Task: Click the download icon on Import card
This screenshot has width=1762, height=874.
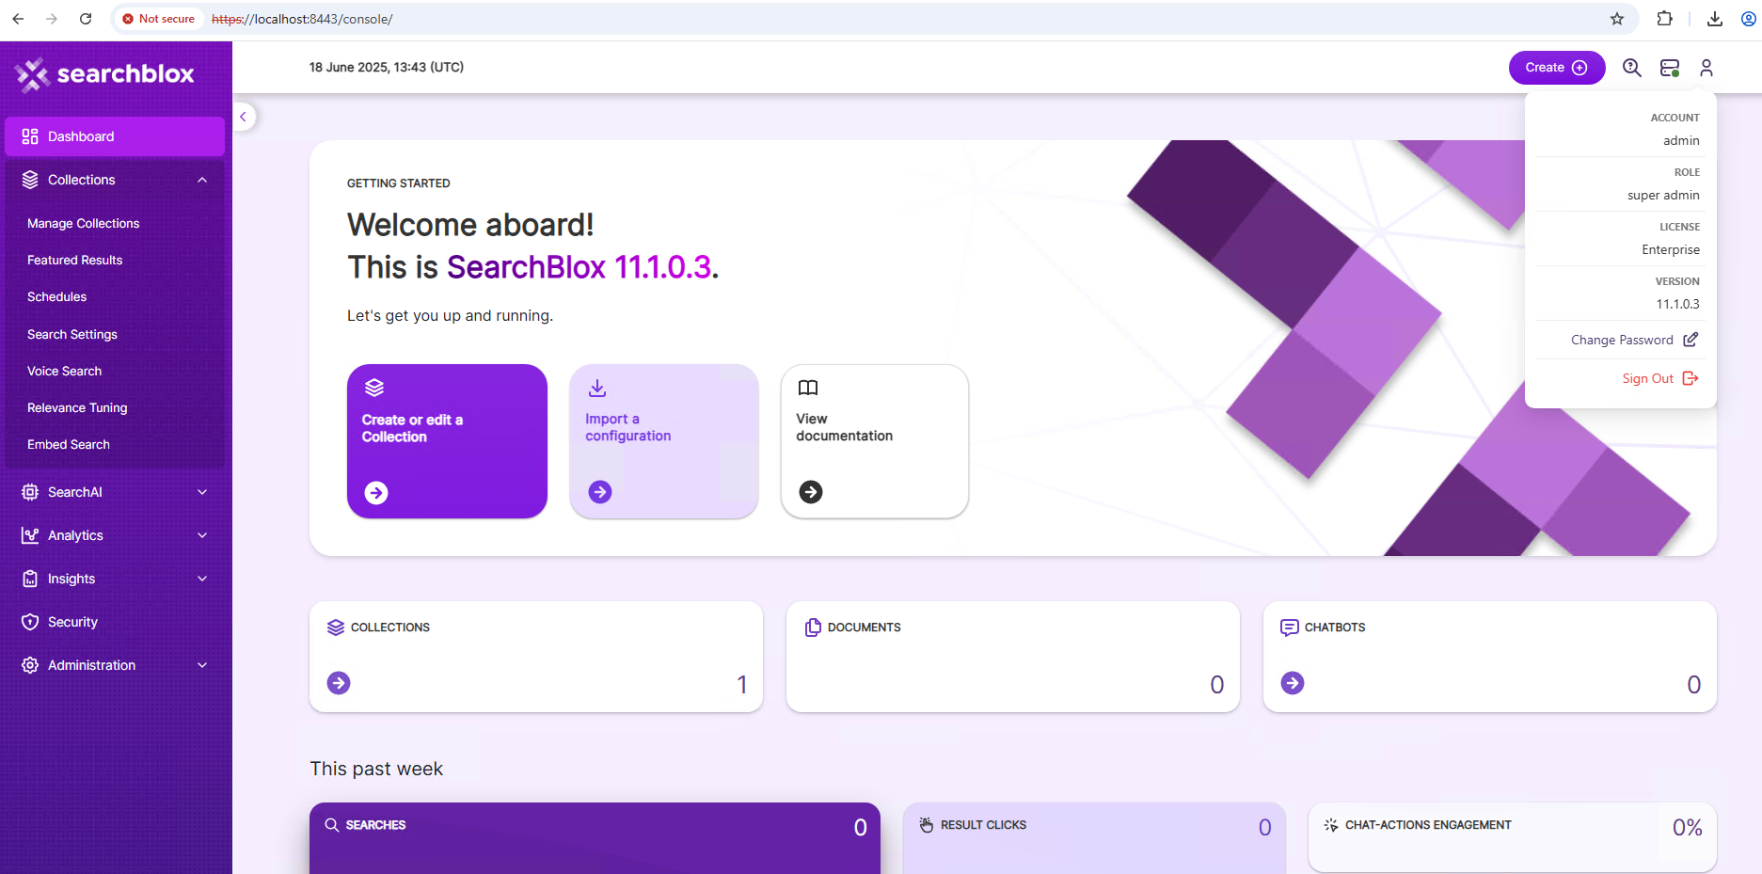Action: click(597, 388)
